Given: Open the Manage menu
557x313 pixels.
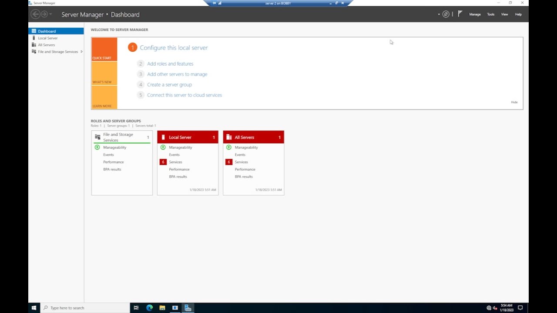Looking at the screenshot, I should (x=475, y=14).
